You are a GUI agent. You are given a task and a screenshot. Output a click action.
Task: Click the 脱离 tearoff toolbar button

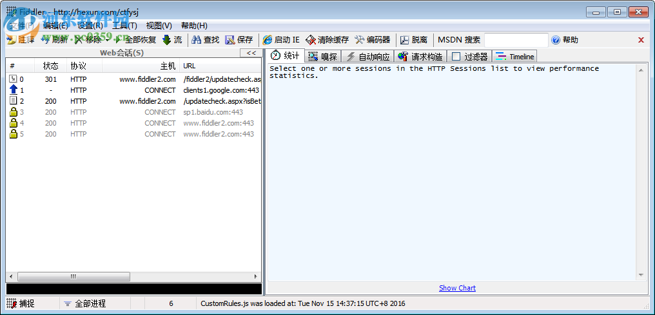414,40
